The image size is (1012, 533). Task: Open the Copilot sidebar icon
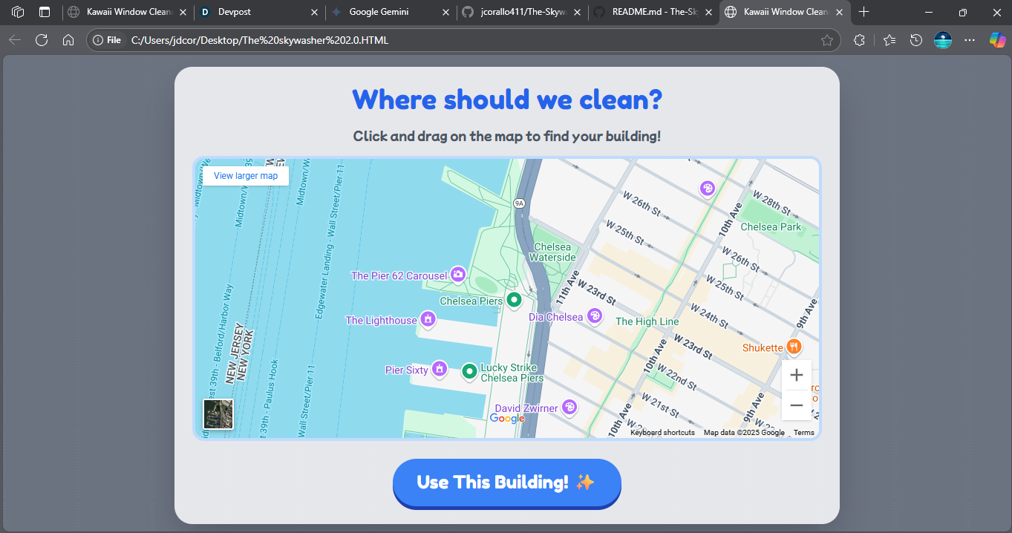pos(997,40)
